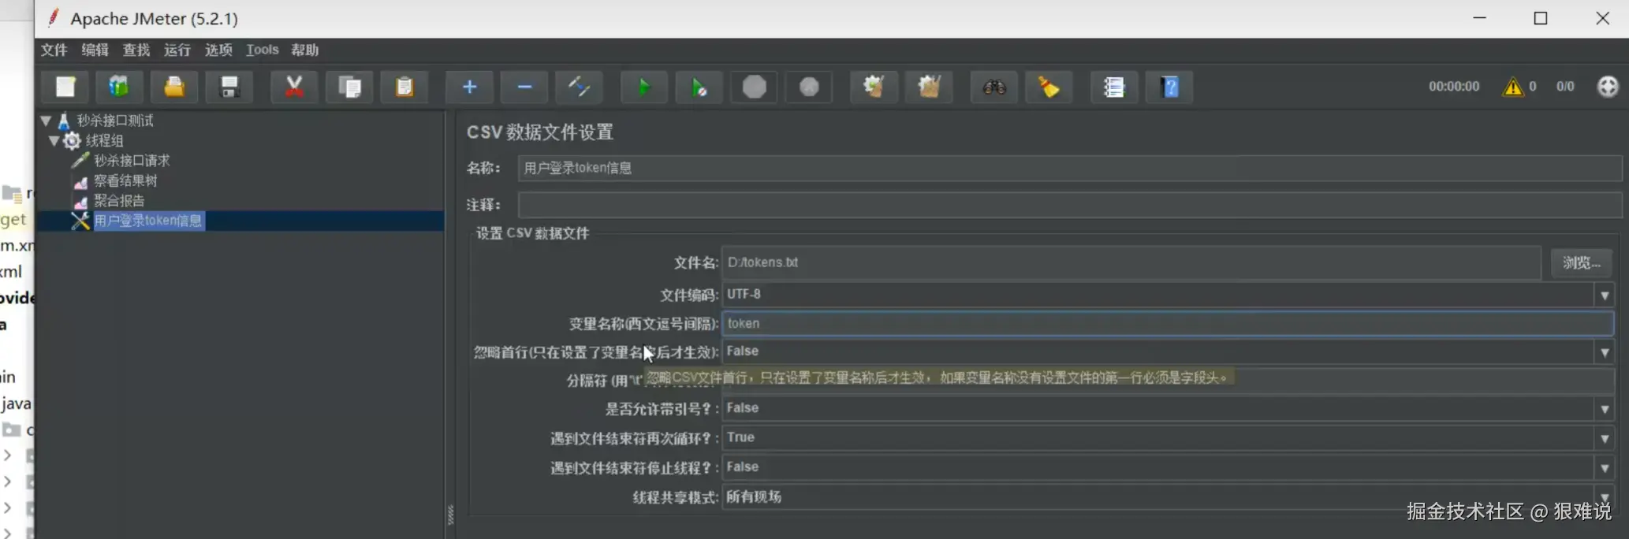Click the Stop test icon
1629x539 pixels.
point(755,87)
